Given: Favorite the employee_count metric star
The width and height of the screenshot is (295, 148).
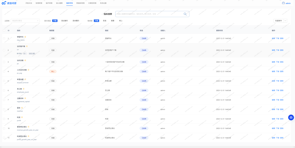Looking at the screenshot, I should 23,89.
